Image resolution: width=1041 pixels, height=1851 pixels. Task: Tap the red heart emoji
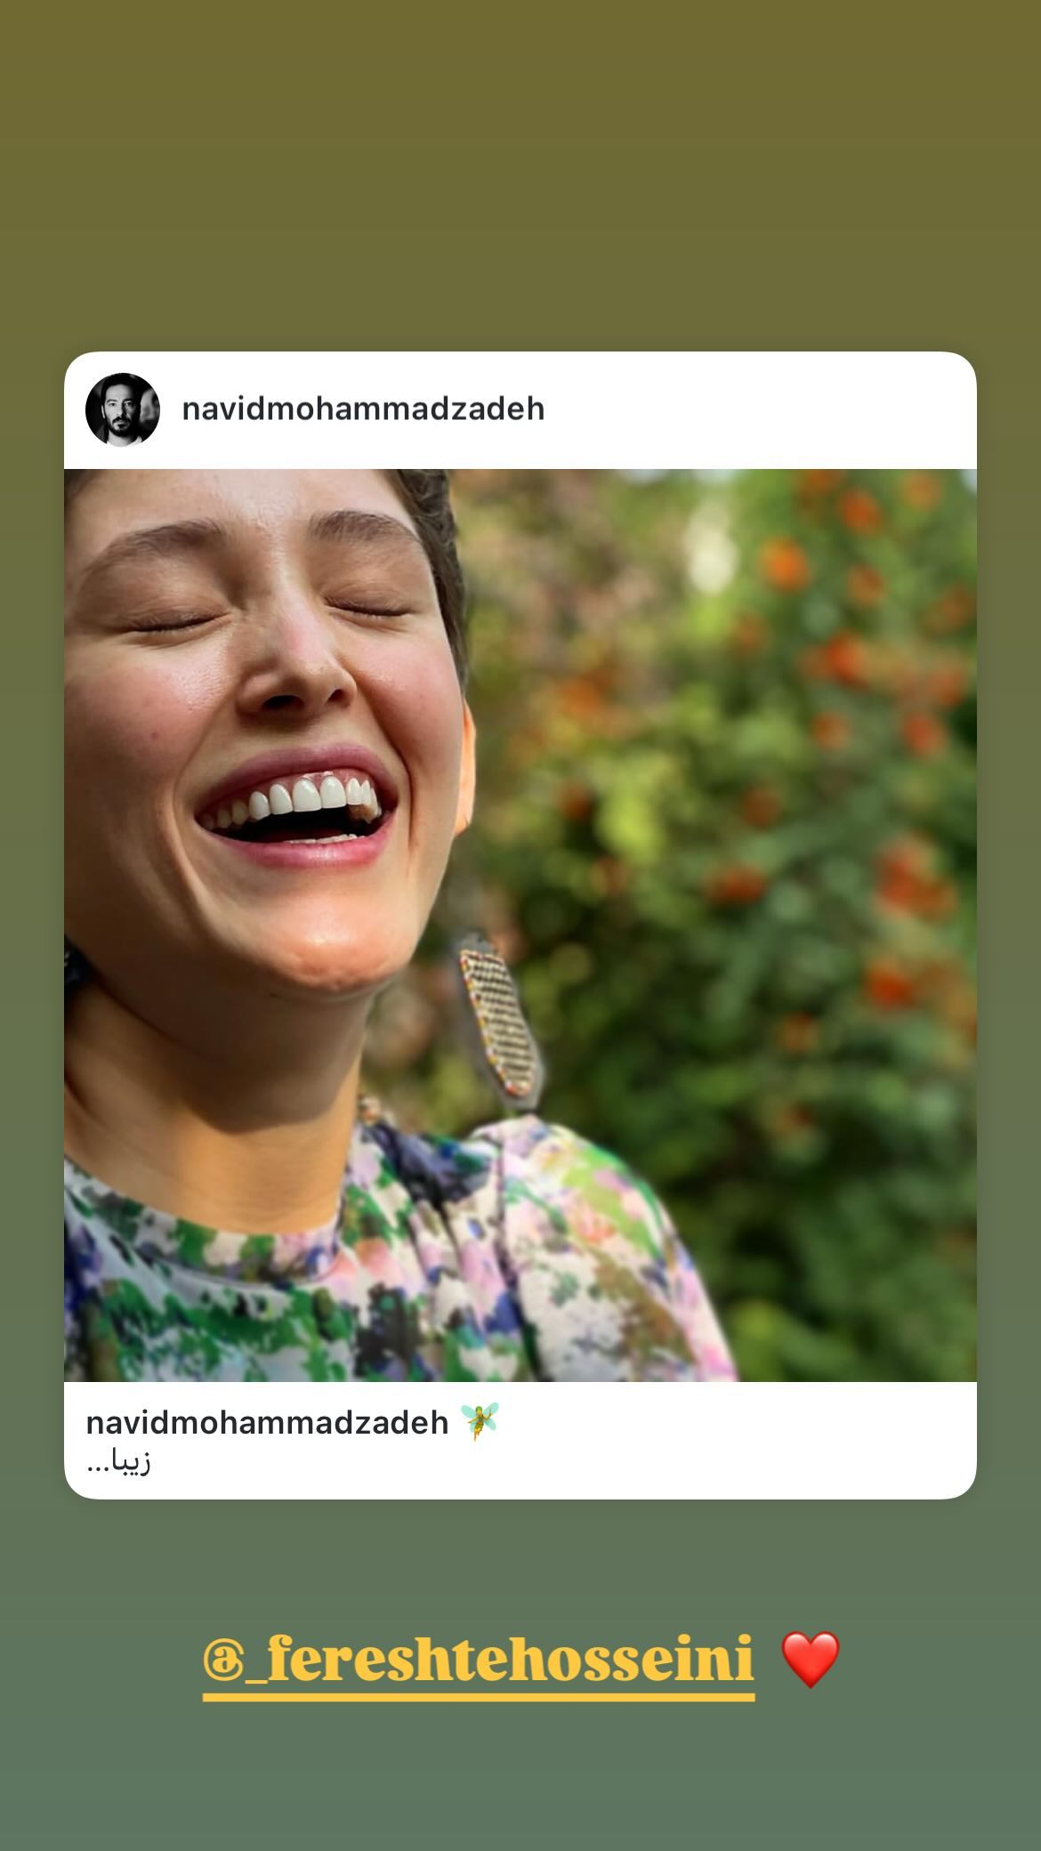810,1659
